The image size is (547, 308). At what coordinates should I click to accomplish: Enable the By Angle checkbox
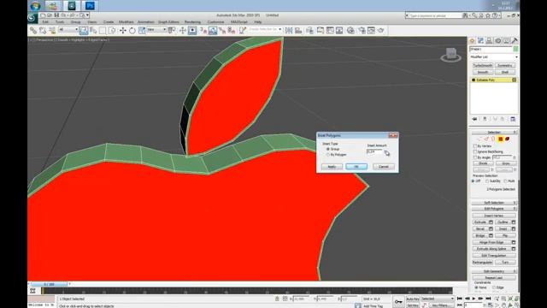[475, 157]
